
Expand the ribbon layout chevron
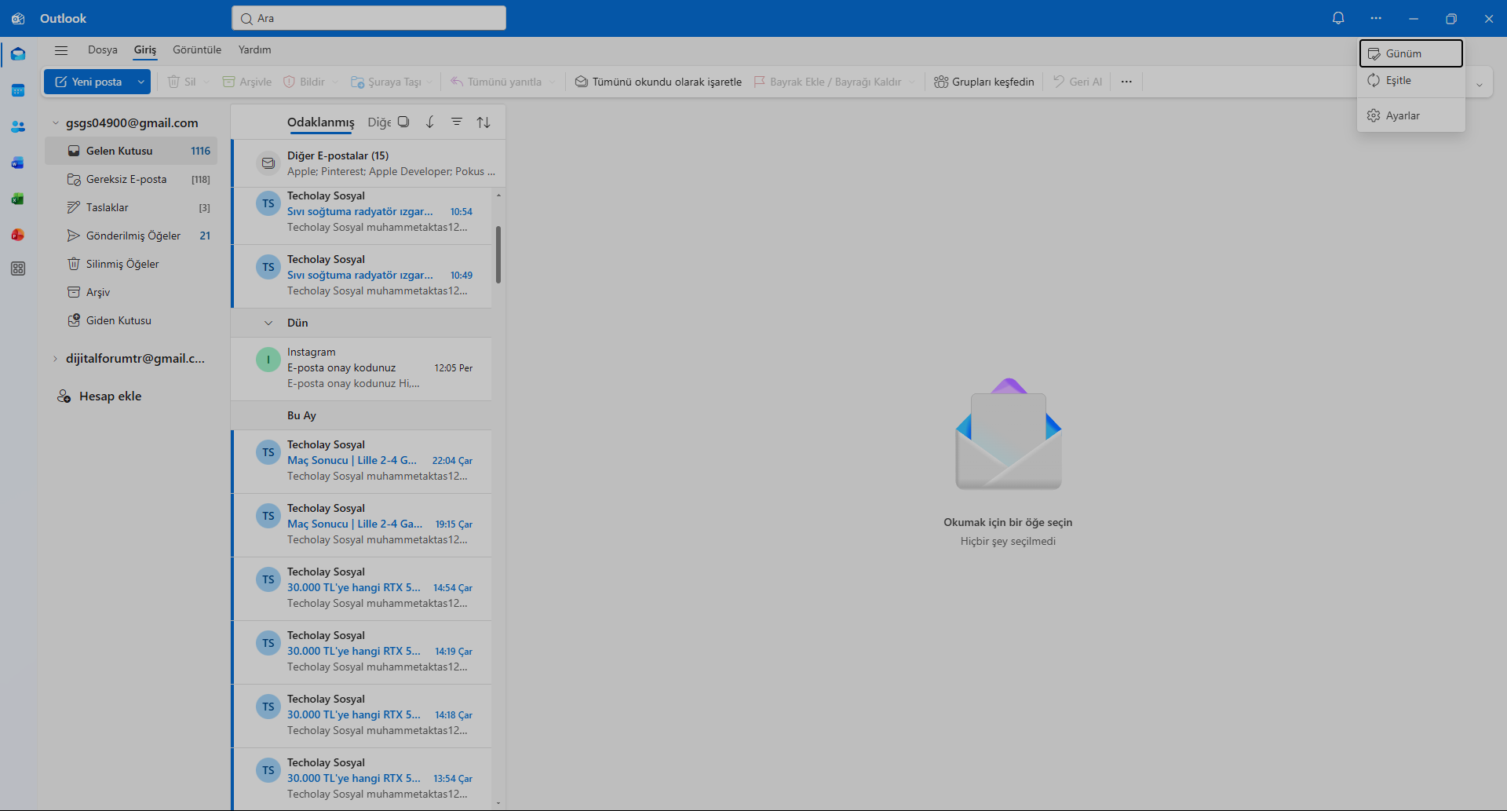click(1480, 85)
